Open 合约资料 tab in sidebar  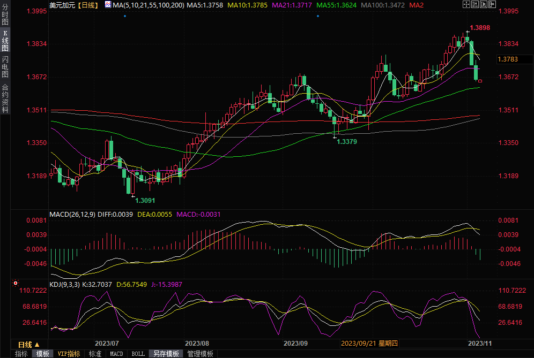coord(5,98)
